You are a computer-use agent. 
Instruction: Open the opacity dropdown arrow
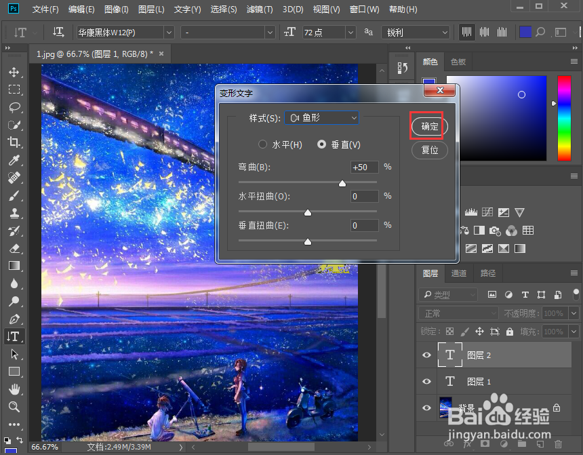(574, 313)
